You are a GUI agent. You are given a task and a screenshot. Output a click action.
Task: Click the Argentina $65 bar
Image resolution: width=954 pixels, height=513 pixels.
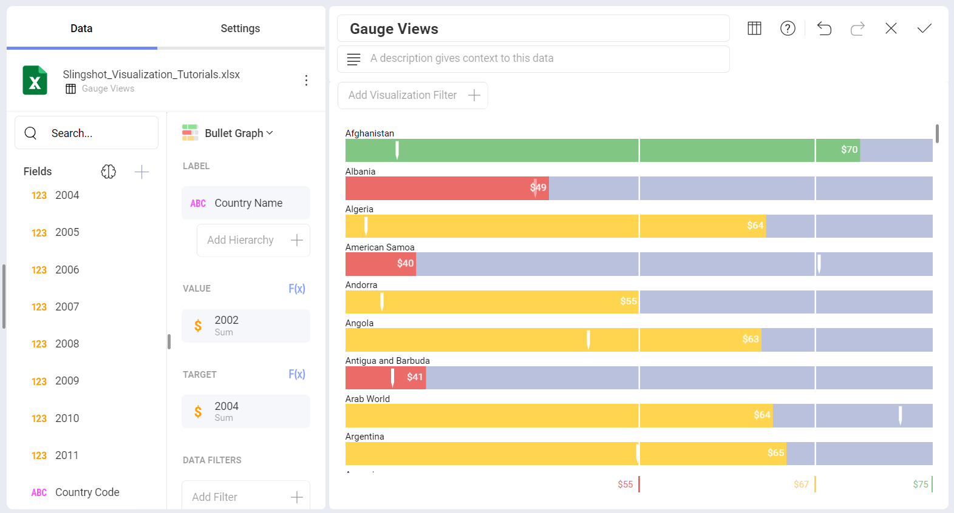point(566,454)
